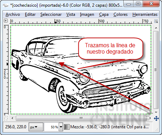162x135 pixels.
Task: Open the Capa menu
Action: 104,14
